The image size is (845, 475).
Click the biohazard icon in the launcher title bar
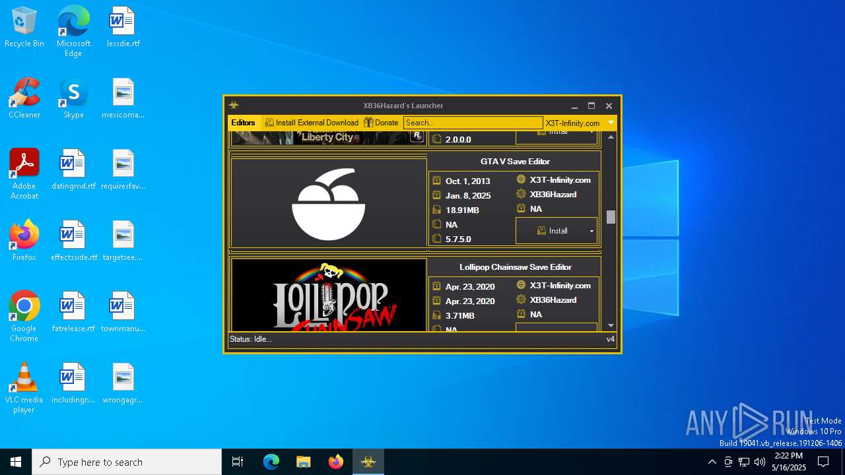(x=234, y=106)
